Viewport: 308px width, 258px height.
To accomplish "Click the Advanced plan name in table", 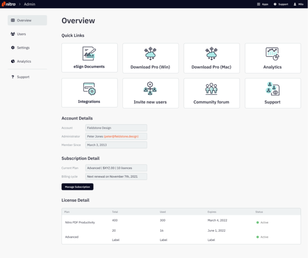I will pyautogui.click(x=72, y=237).
